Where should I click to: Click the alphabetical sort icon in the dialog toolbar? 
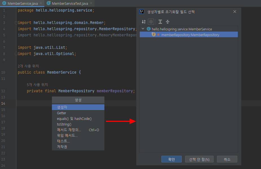tap(144, 22)
